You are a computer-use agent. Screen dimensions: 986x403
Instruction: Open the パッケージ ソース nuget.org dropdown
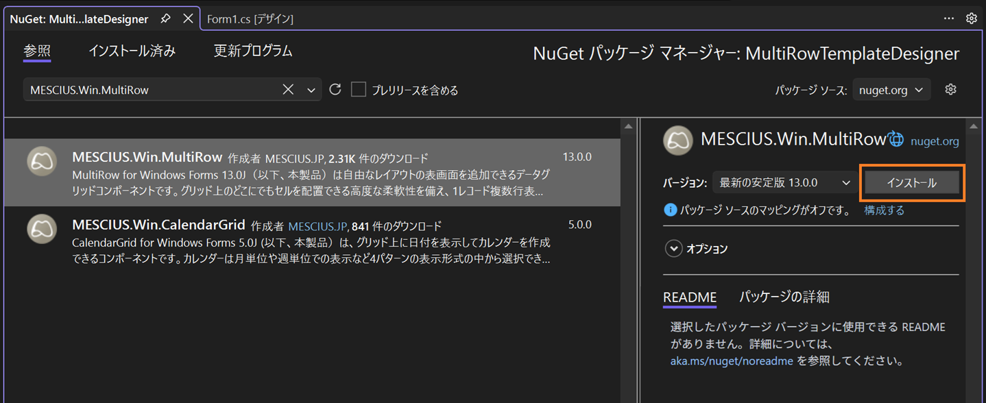891,90
